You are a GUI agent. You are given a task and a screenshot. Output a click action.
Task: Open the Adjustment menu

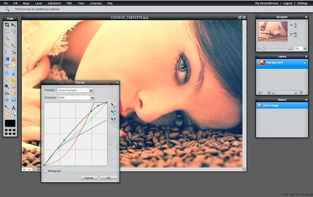(54, 3)
